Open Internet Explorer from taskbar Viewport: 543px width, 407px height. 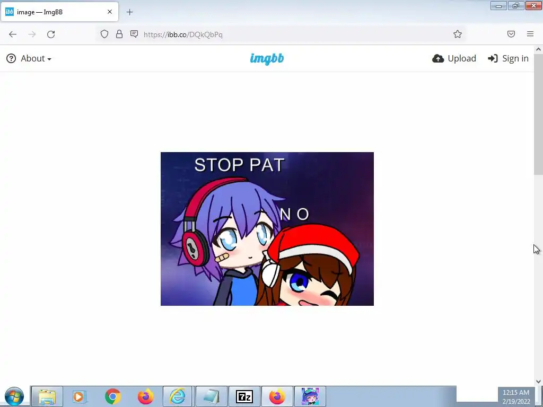pos(178,396)
